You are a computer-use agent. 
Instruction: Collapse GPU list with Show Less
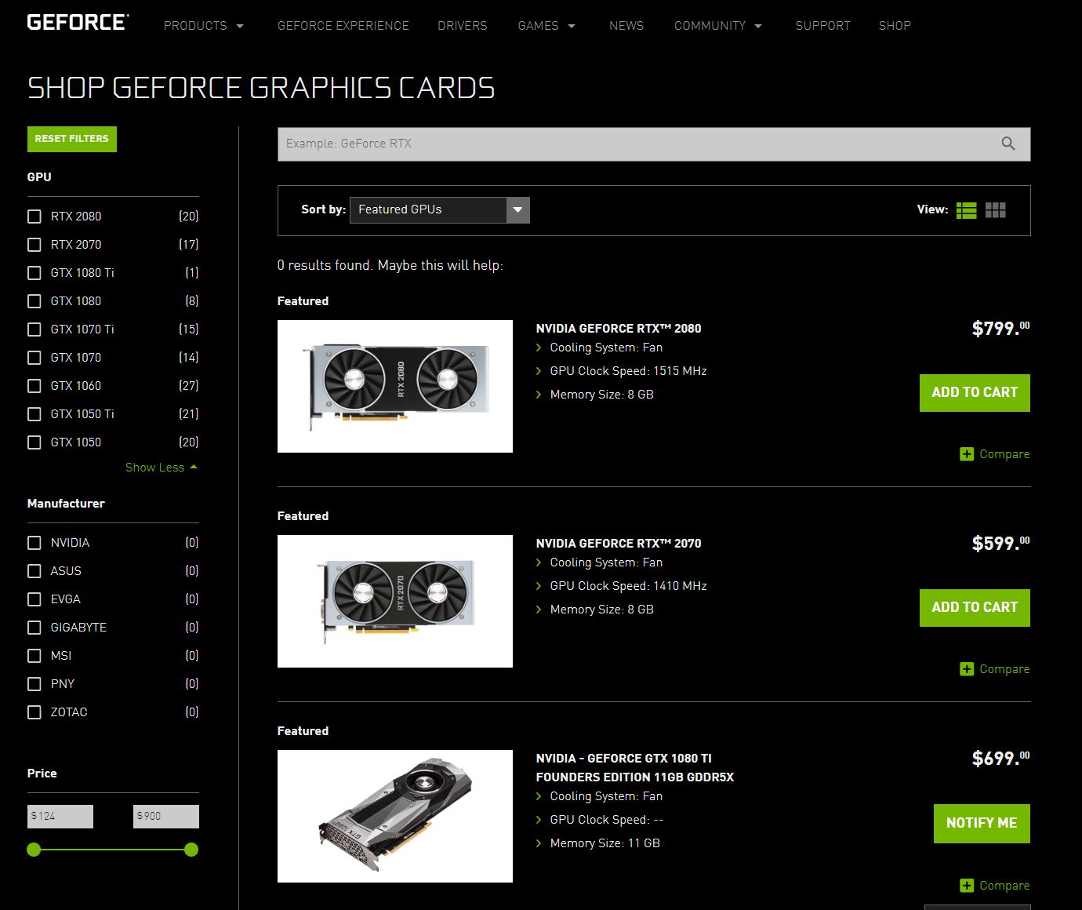[x=162, y=468]
